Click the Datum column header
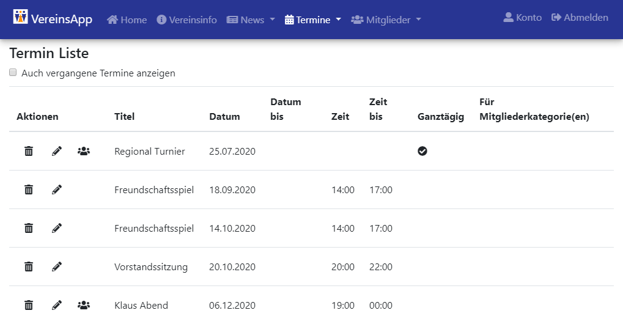The image size is (623, 335). (224, 116)
